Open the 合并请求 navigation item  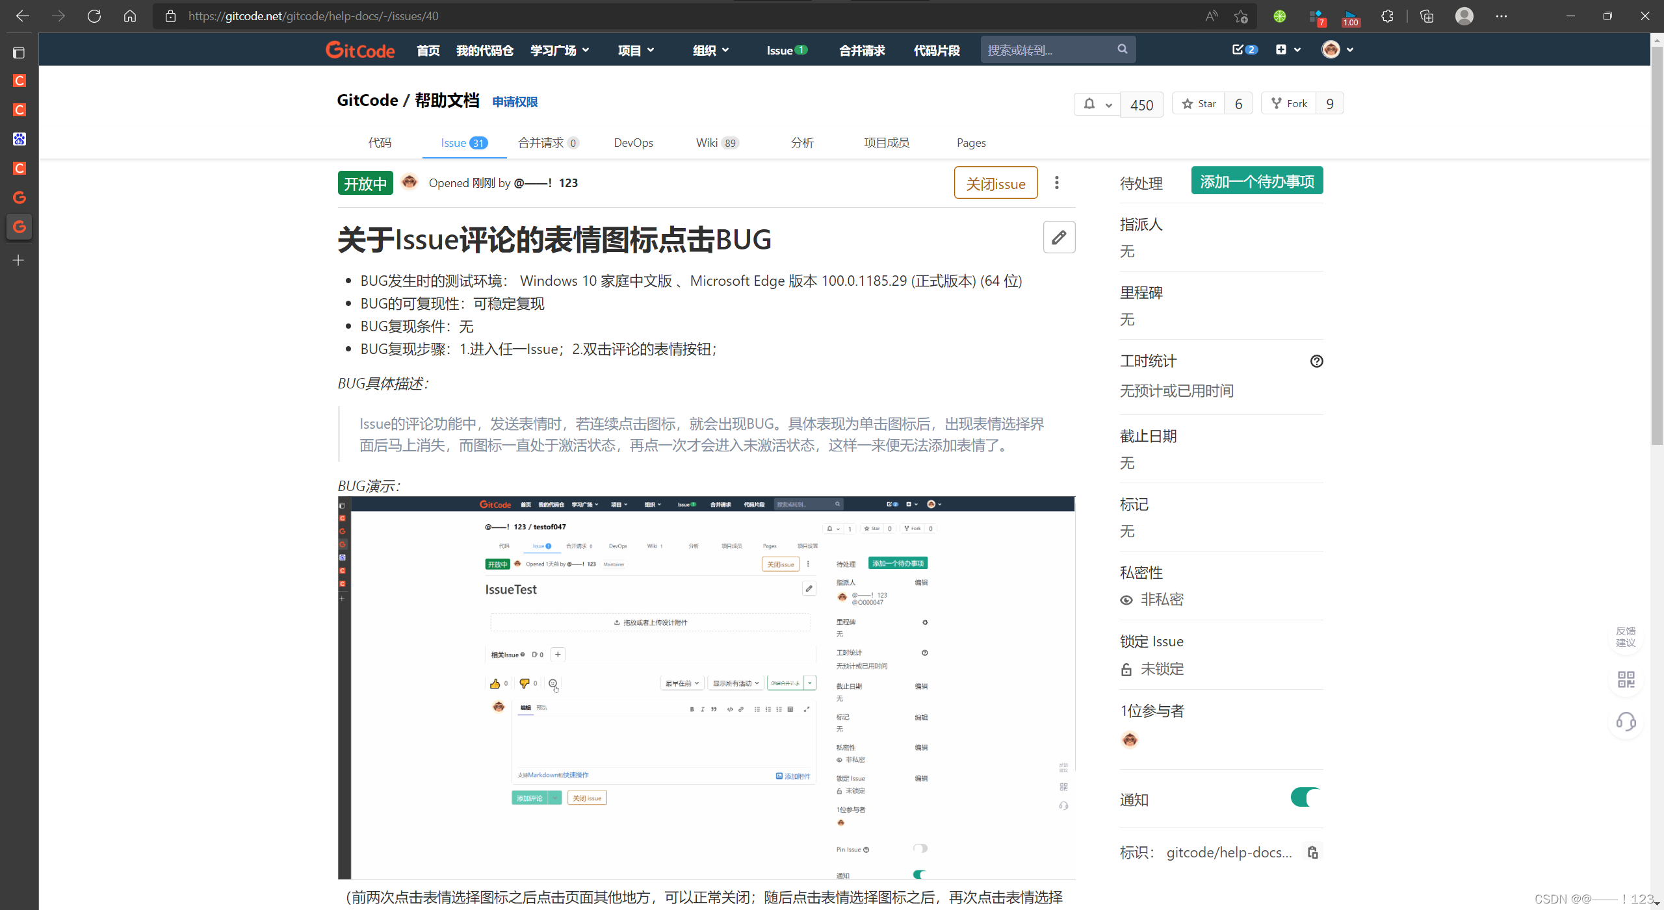[861, 50]
